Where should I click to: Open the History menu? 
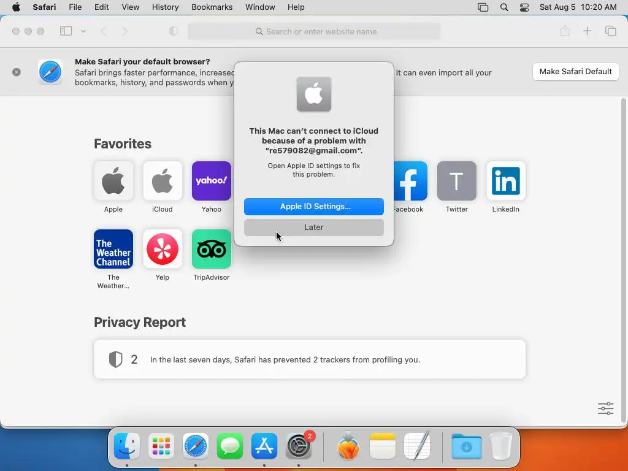166,7
